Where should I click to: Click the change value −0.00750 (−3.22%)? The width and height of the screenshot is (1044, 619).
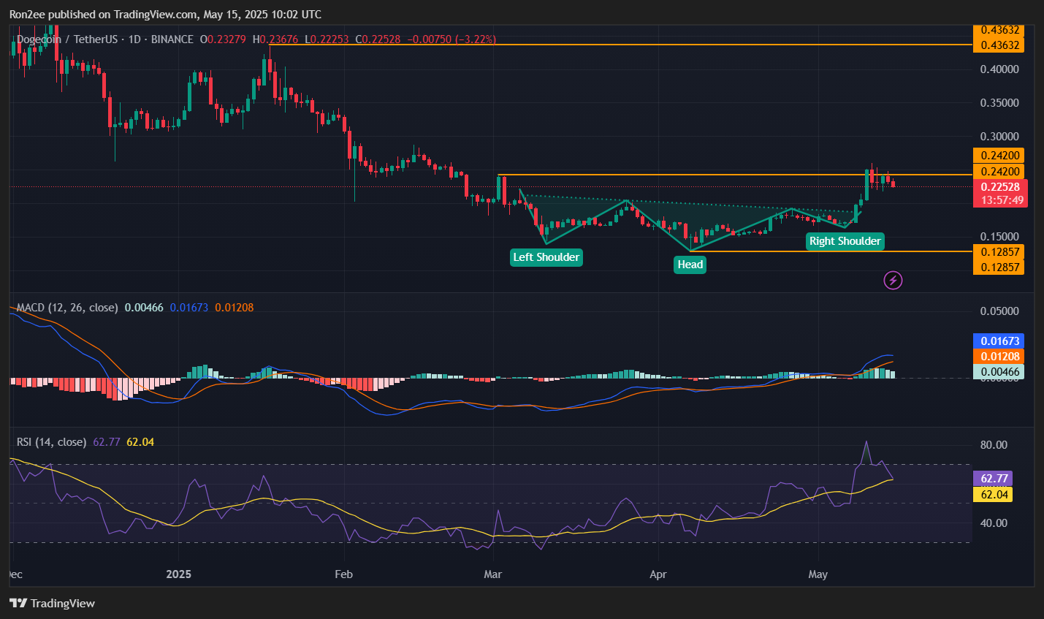tap(451, 39)
